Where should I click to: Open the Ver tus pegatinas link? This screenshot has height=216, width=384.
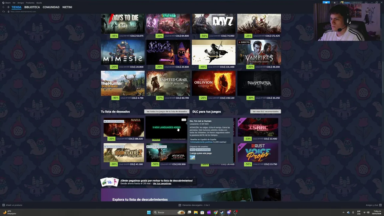[x=162, y=183]
